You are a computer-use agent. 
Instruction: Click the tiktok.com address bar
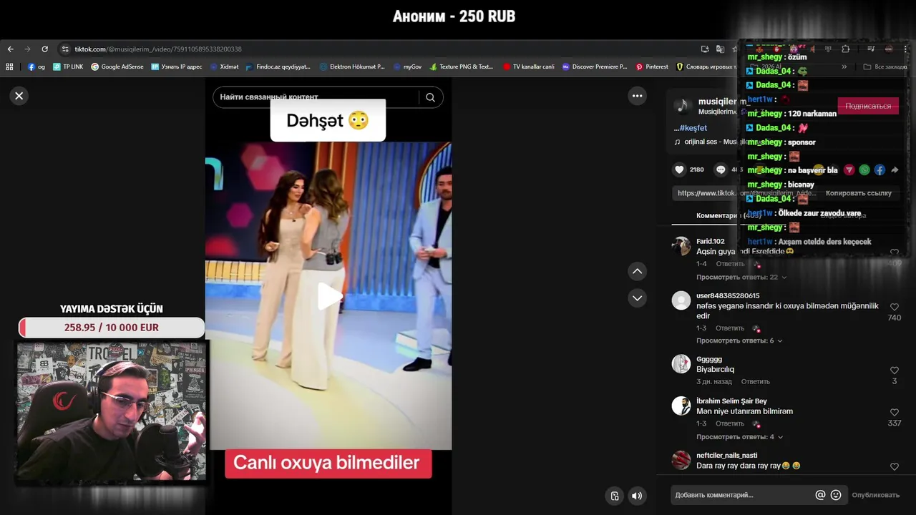379,49
